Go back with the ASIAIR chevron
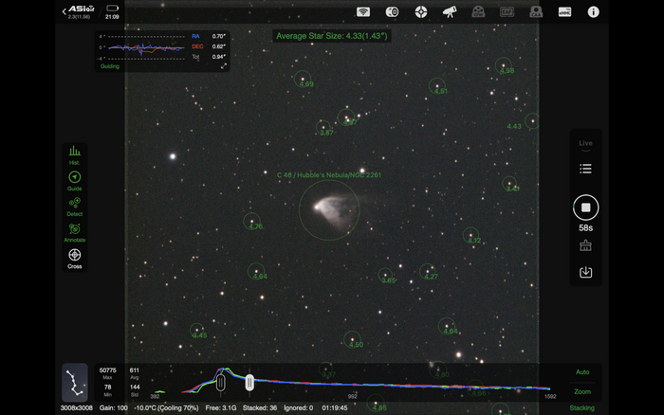The width and height of the screenshot is (664, 415). tap(65, 11)
